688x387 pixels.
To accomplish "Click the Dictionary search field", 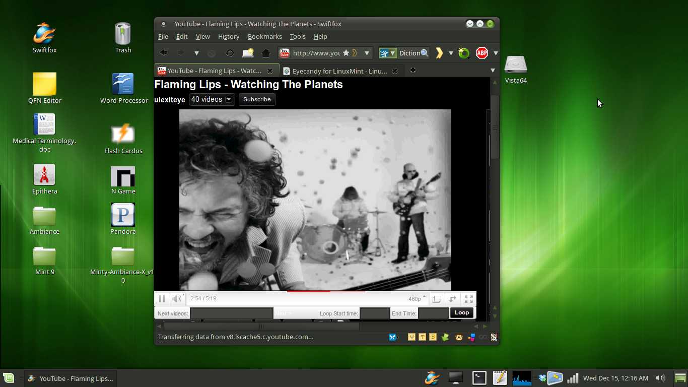I will tap(409, 53).
